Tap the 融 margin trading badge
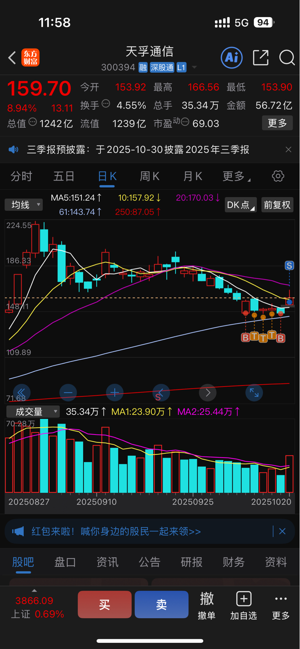 coord(143,67)
